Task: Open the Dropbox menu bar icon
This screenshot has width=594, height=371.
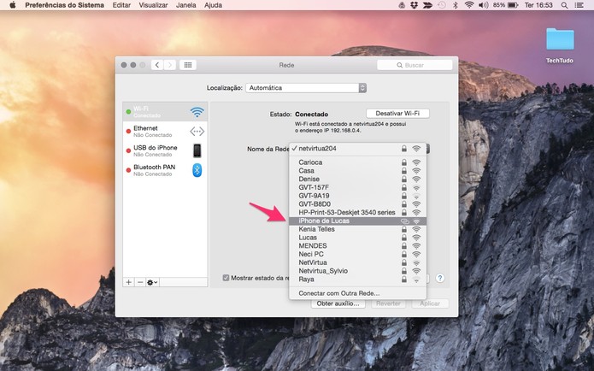Action: click(414, 5)
